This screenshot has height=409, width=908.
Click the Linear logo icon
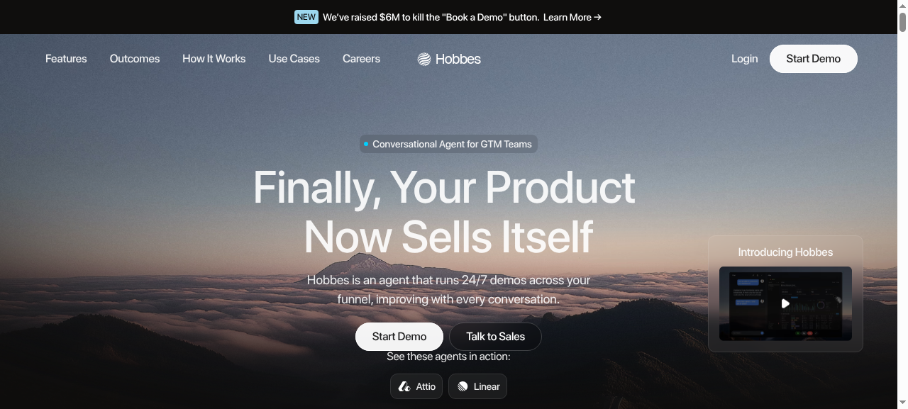point(463,386)
